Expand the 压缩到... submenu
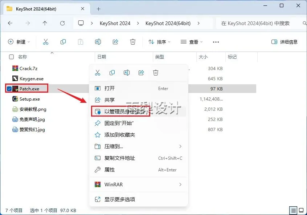The height and width of the screenshot is (215, 307). (x=180, y=146)
